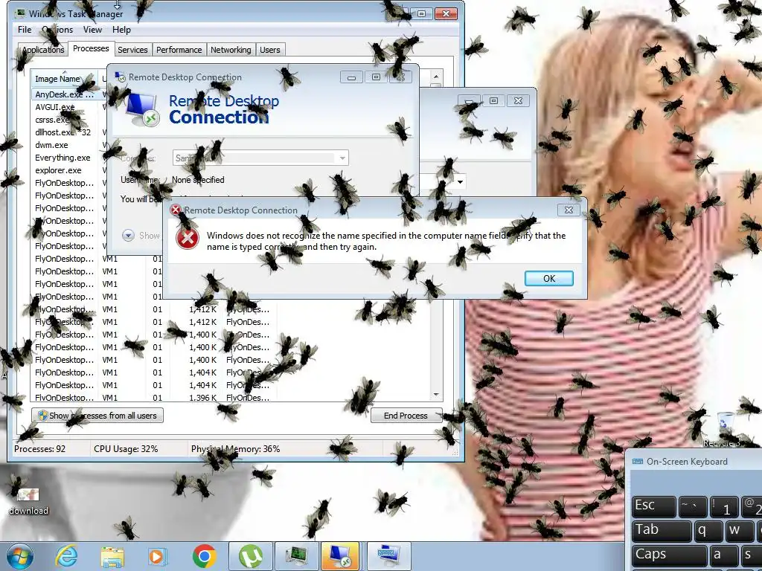Click Show processes from all users

tap(97, 416)
